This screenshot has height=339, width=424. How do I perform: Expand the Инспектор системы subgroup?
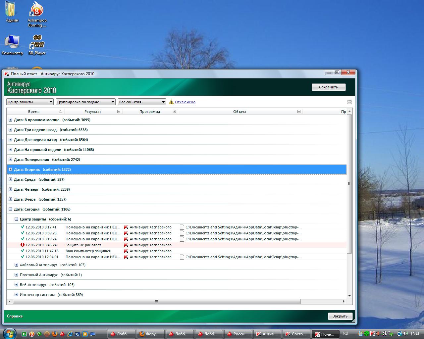(17, 295)
